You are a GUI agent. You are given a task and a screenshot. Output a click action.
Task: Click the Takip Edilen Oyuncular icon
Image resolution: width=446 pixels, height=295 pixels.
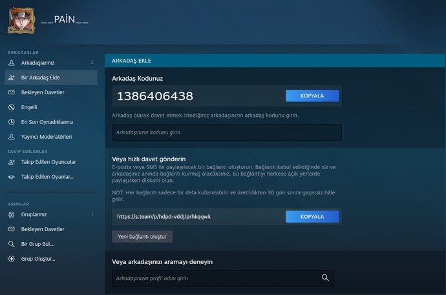[x=12, y=162]
